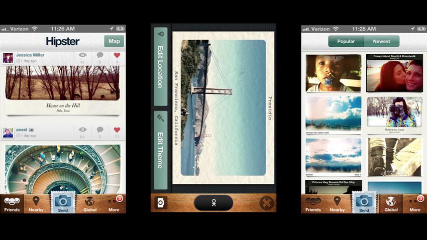Open Friends tab on the left phone
427x240 pixels.
click(x=12, y=203)
